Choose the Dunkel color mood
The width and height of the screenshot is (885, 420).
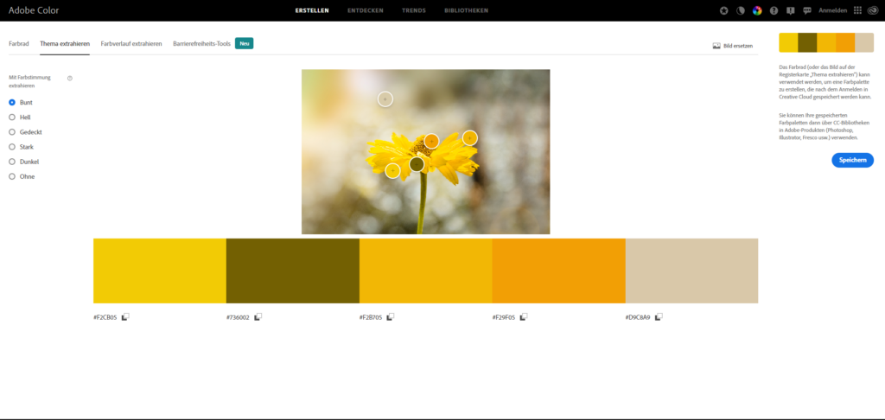click(12, 162)
